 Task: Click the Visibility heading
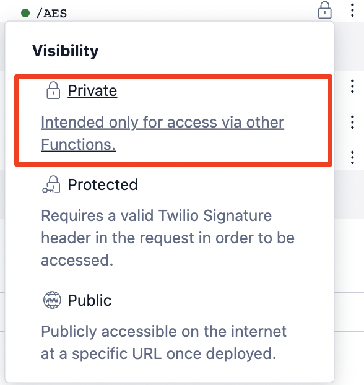(x=66, y=51)
